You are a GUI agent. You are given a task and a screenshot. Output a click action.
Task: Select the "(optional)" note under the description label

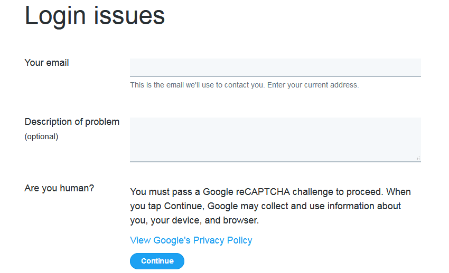click(x=42, y=136)
